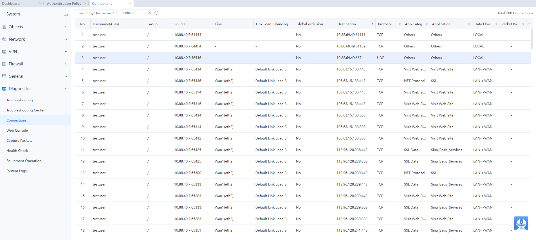
Task: Open the column settings ellipsis icon
Action: coord(530,24)
